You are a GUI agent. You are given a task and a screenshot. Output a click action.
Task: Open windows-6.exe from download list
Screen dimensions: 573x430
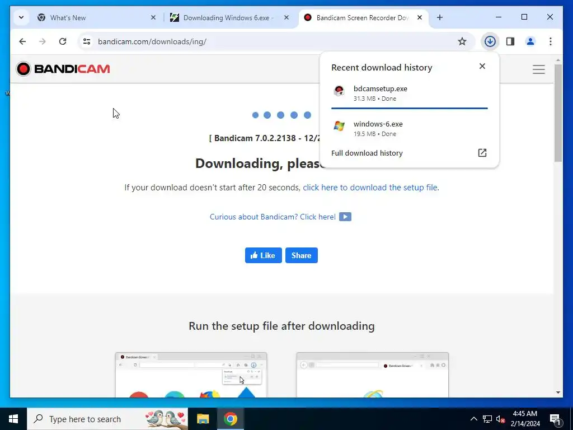(409, 128)
